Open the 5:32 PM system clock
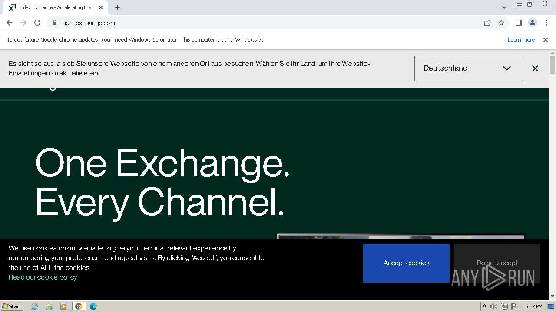Screen dimensions: 556x312 click(x=533, y=306)
